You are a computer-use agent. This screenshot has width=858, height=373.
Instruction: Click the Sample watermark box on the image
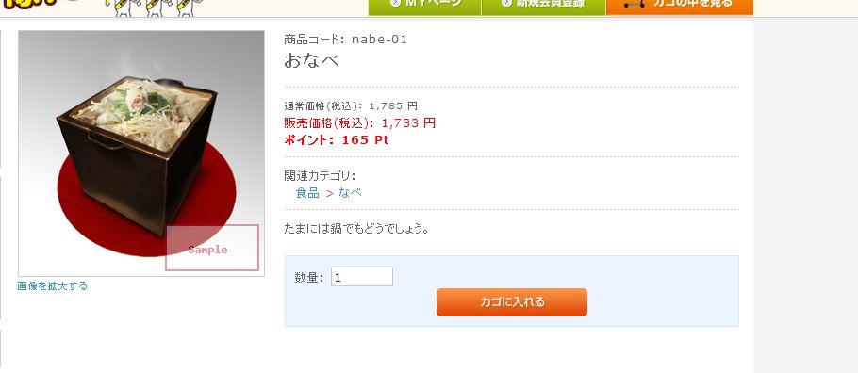pyautogui.click(x=212, y=248)
